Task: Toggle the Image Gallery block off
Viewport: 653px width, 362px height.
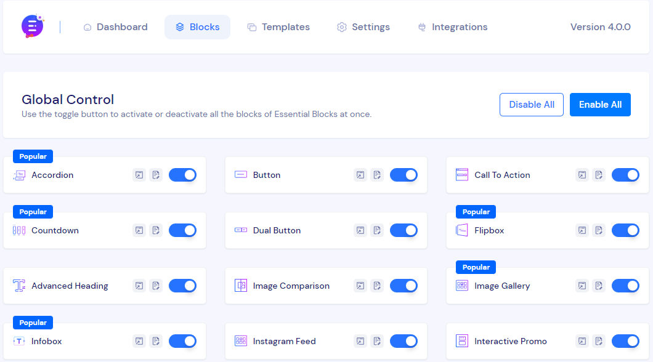Action: pos(625,286)
